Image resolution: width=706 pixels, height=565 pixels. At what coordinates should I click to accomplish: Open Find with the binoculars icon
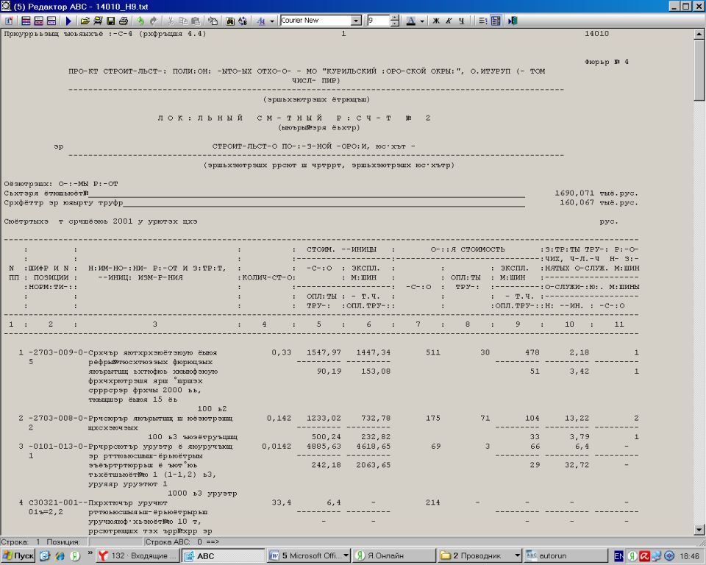click(230, 21)
